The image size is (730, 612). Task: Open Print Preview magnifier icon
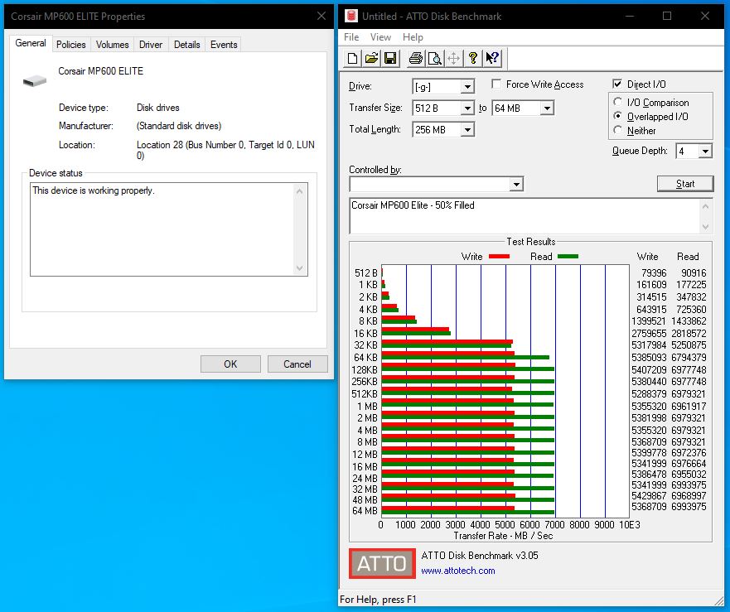point(434,58)
